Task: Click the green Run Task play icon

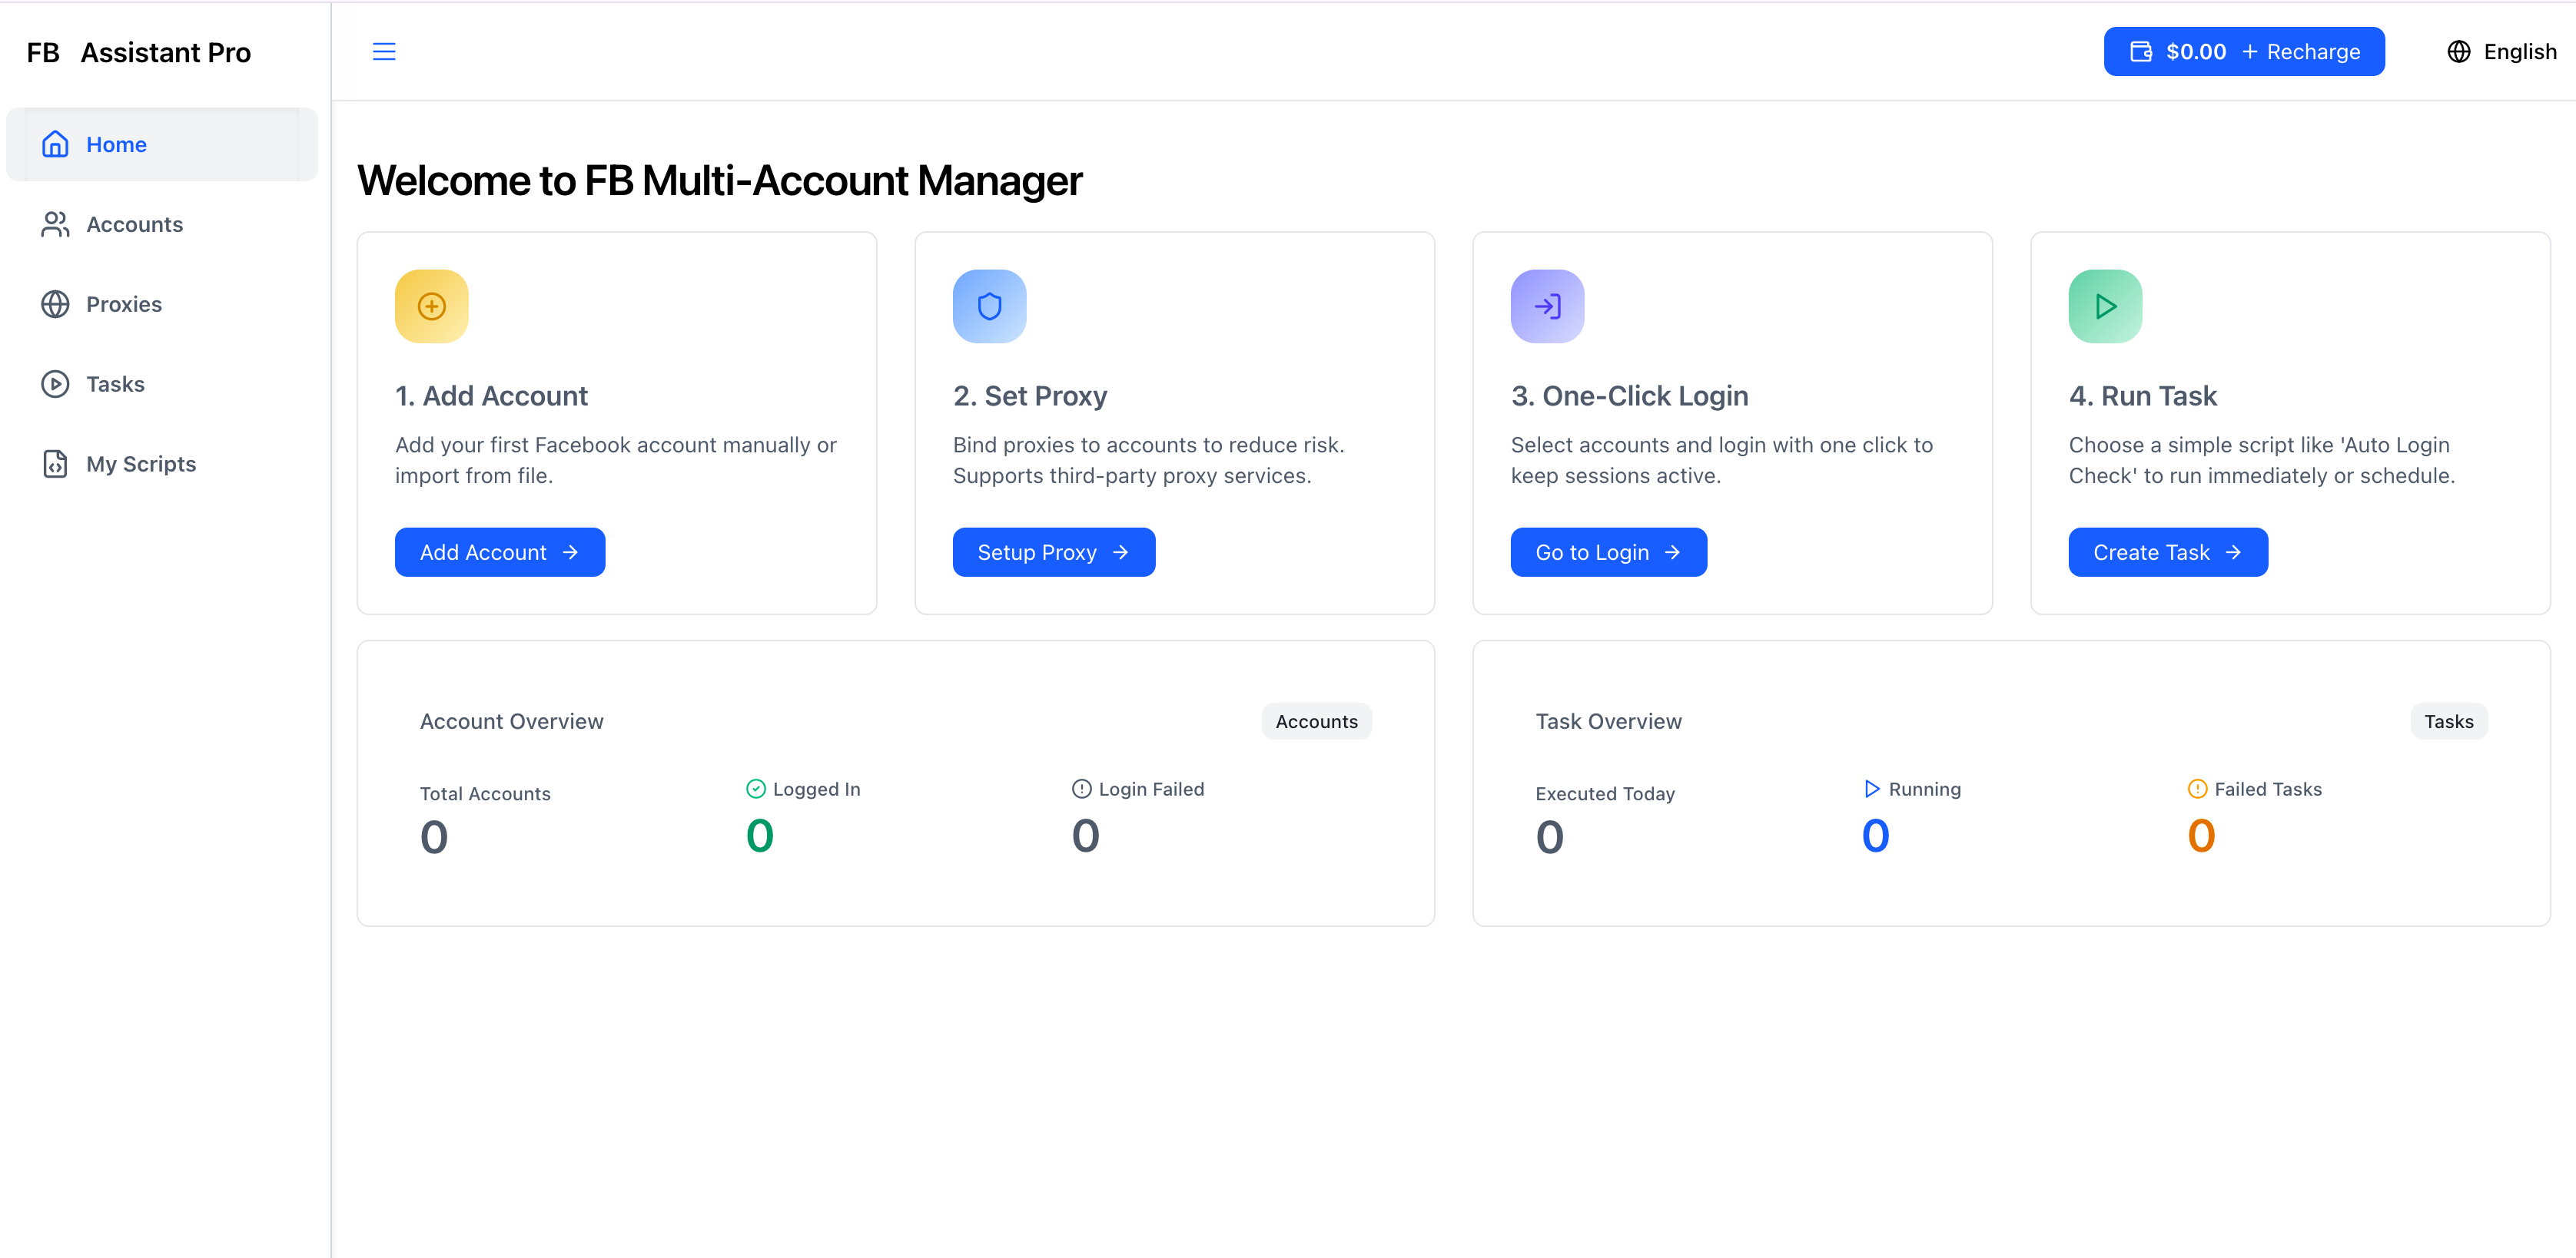Action: tap(2105, 306)
